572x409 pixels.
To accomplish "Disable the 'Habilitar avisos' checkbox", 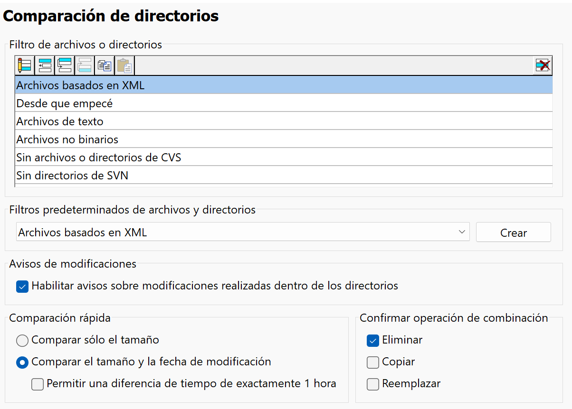I will (x=22, y=286).
